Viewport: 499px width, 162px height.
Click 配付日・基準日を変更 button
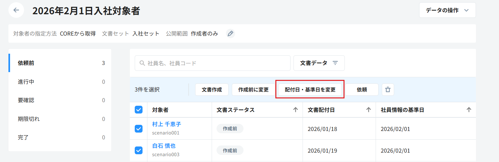coord(310,90)
